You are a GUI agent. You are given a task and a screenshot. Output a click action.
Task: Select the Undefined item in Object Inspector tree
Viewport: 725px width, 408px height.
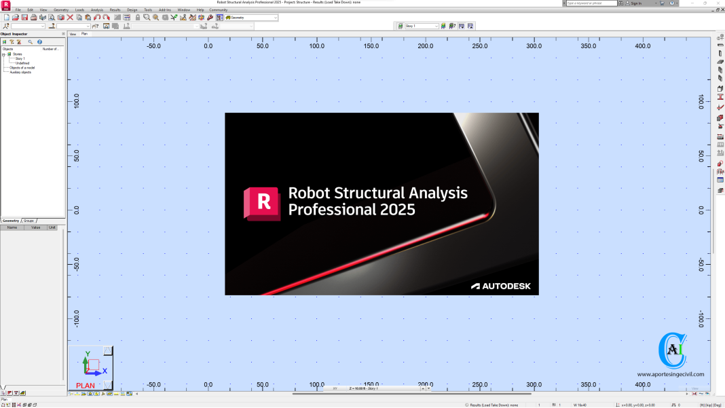22,63
